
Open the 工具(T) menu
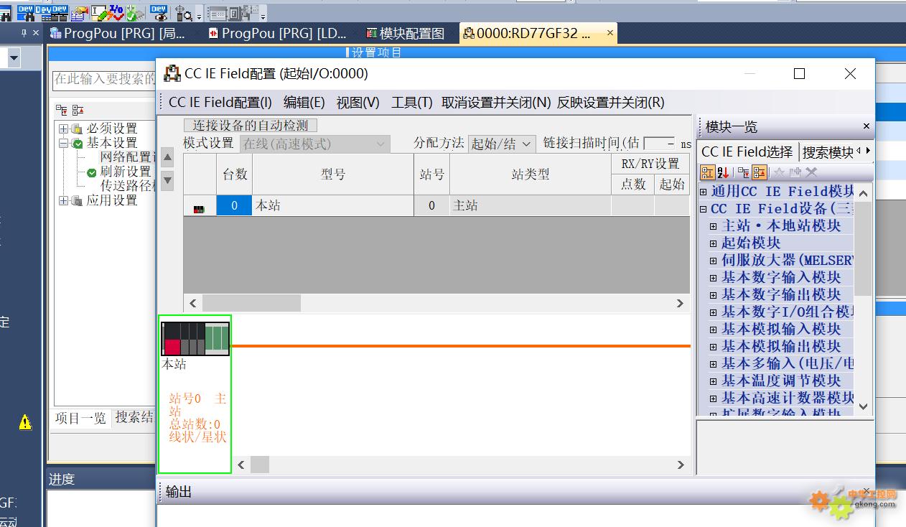tap(411, 103)
